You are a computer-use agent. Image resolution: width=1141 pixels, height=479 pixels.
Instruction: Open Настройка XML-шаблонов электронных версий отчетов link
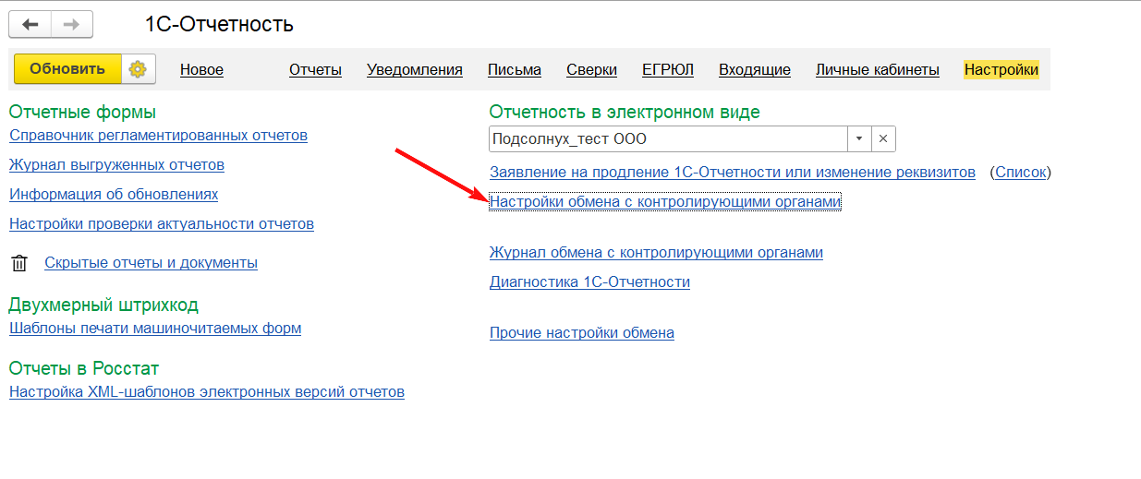click(207, 392)
